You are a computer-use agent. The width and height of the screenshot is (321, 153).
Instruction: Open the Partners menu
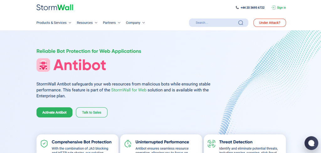[x=109, y=23]
